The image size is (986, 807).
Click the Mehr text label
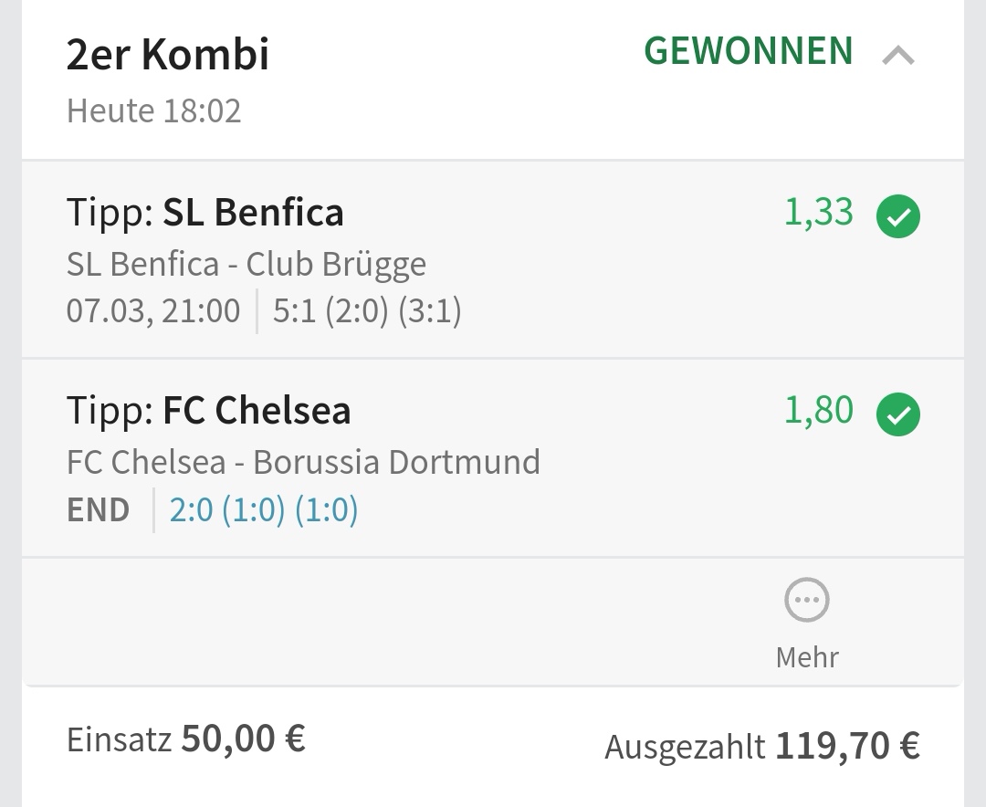click(807, 658)
